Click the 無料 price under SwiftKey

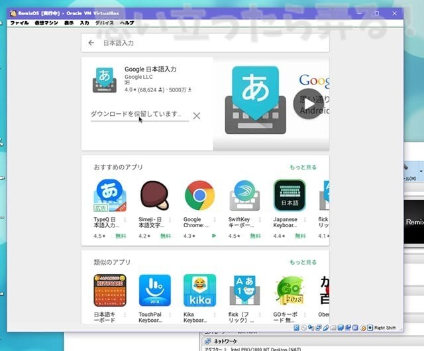[255, 236]
